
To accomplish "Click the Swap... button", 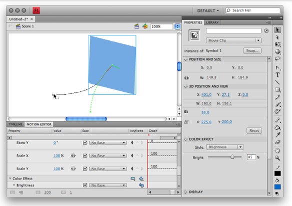I will click(252, 51).
